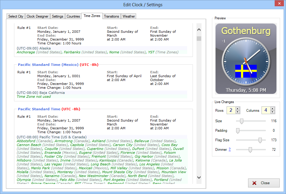Click the Close button with red X
This screenshot has height=194, width=286.
click(264, 183)
